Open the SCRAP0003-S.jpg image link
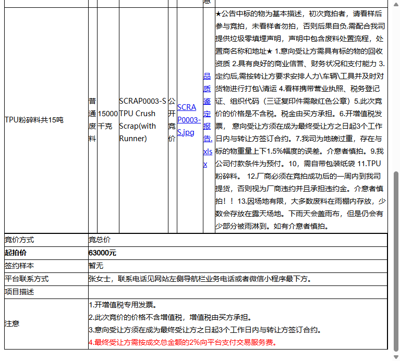 pyautogui.click(x=189, y=120)
